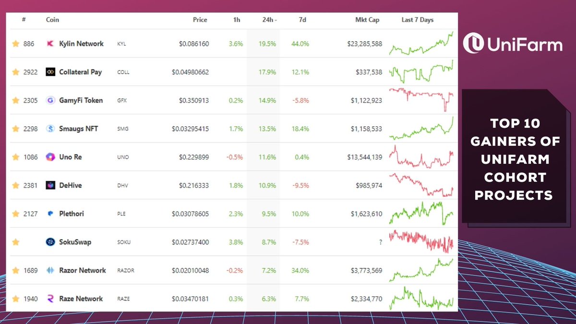Screen dimensions: 576x324
Task: Click the 44.0% 7d change value
Action: [x=300, y=44]
